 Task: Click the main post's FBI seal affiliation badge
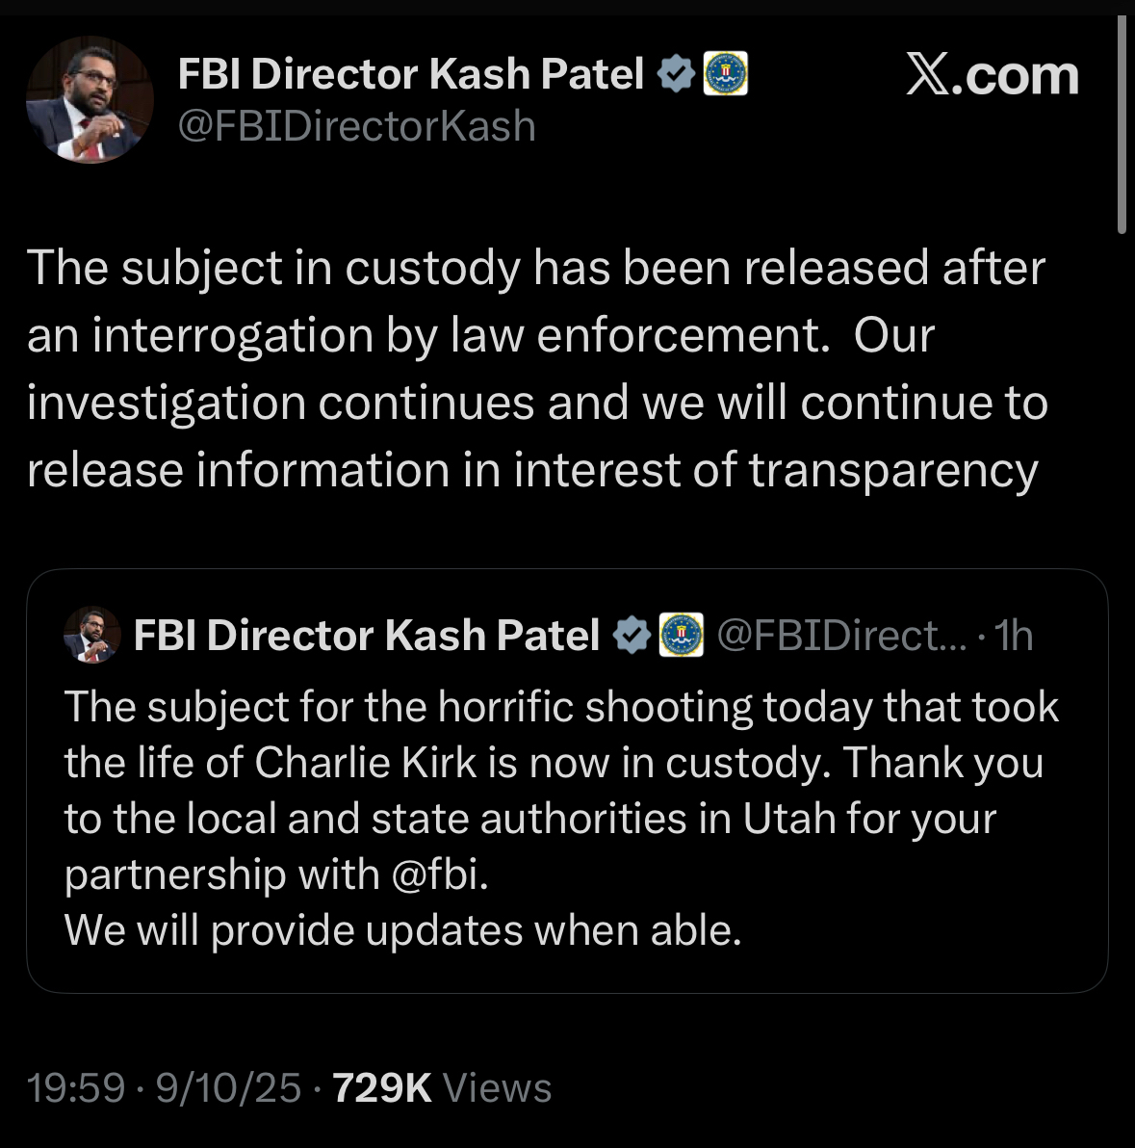tap(727, 74)
